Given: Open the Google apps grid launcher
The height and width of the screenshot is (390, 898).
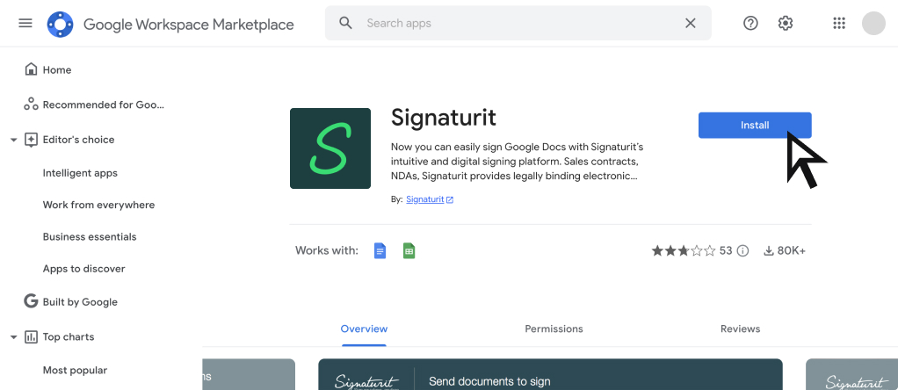Looking at the screenshot, I should coord(839,23).
